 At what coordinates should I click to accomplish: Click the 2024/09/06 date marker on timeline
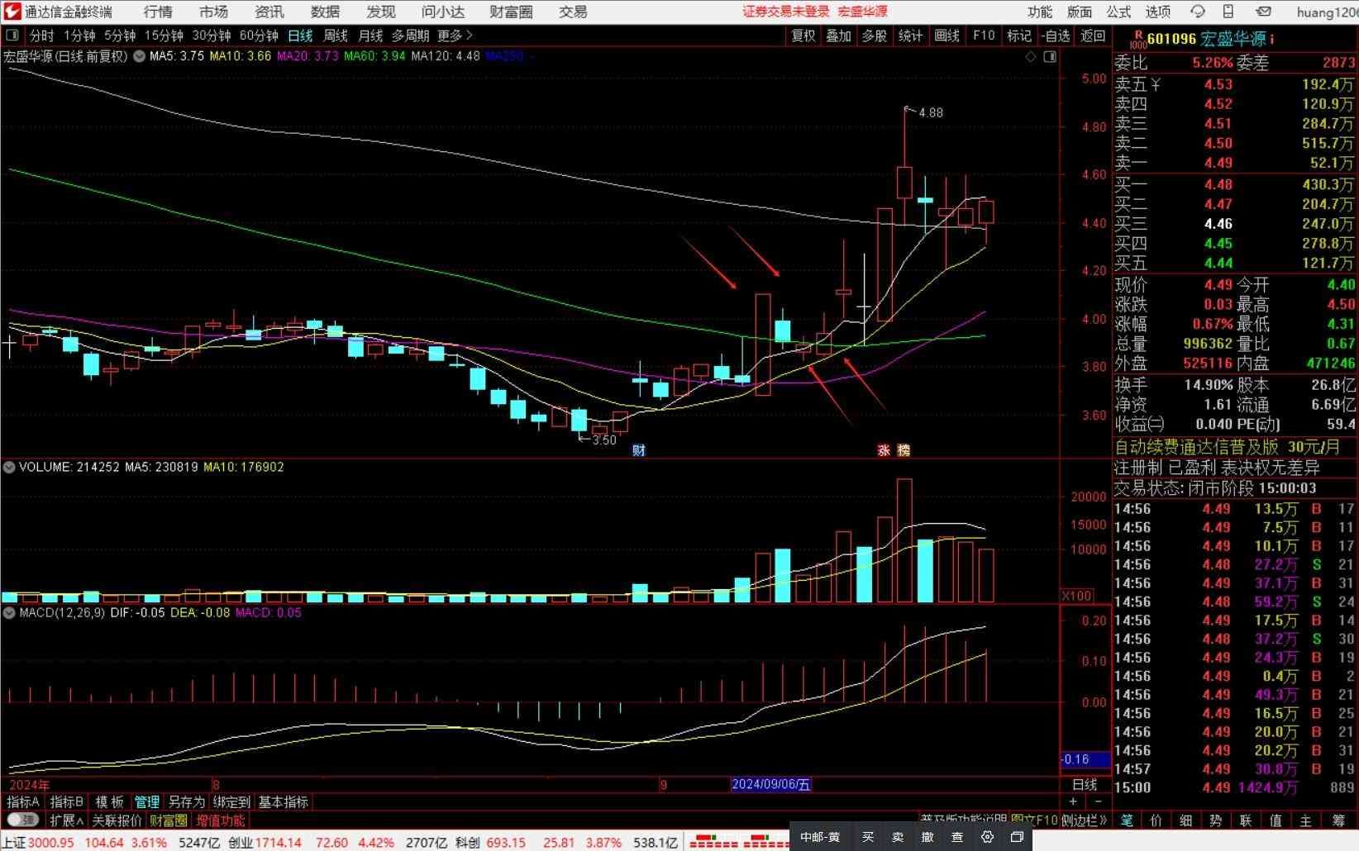click(x=770, y=784)
